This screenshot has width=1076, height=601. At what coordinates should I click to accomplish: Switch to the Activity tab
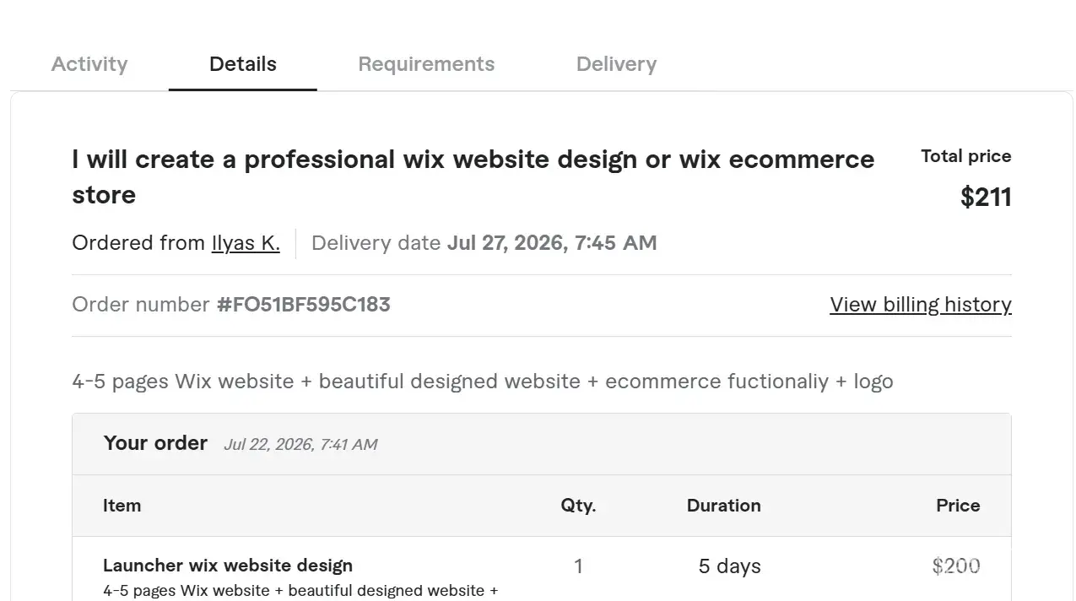pos(89,64)
